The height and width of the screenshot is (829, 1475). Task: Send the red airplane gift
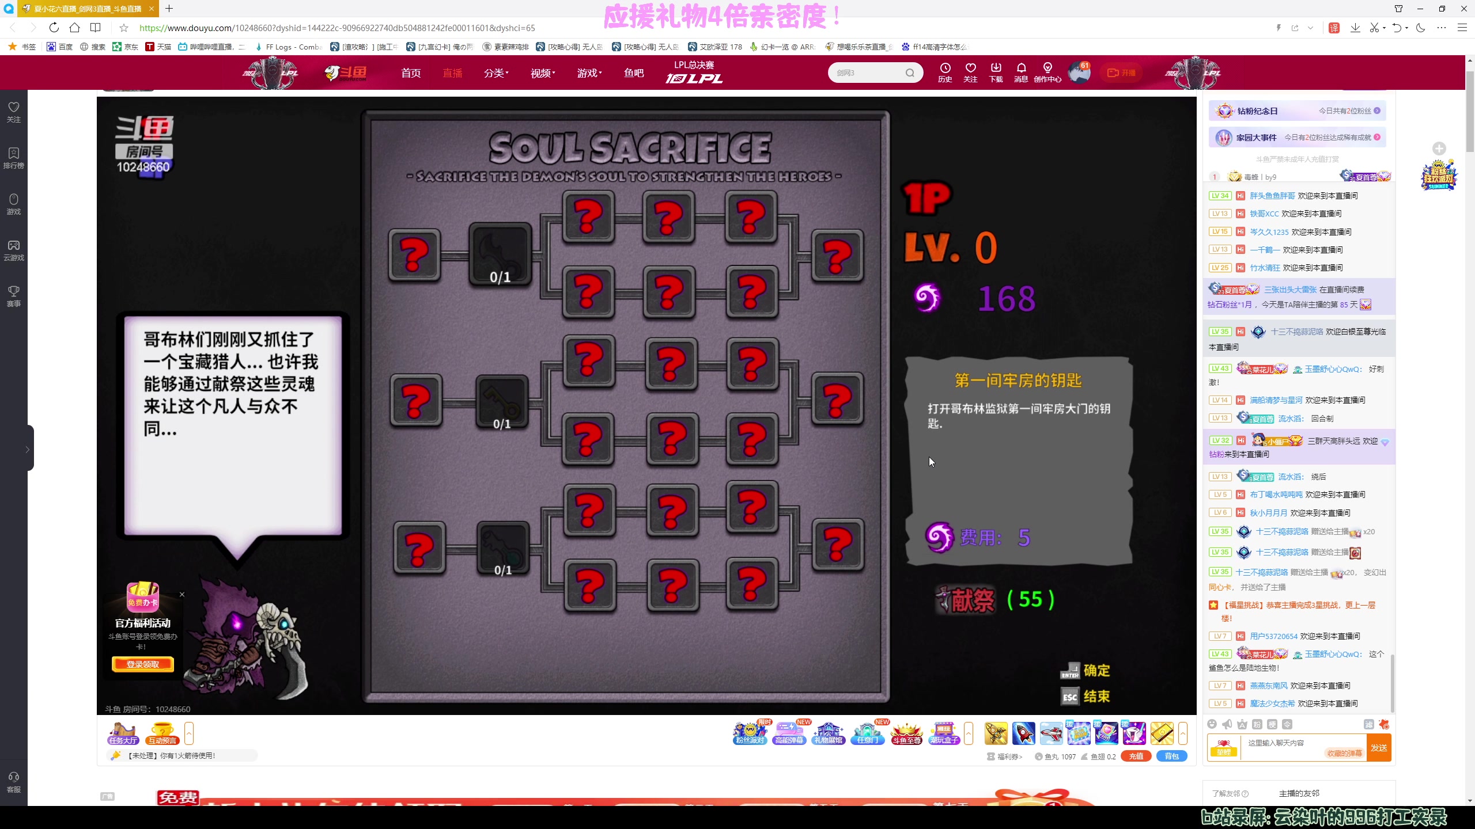click(x=1051, y=733)
